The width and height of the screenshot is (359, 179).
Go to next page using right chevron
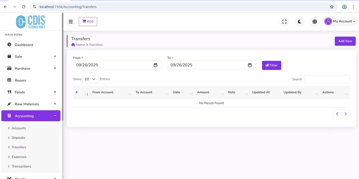[x=346, y=114]
